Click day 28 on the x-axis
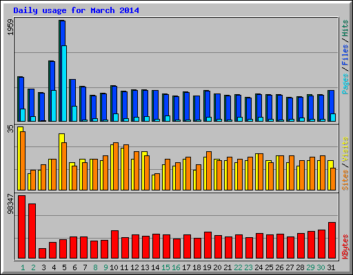353x275 pixels. [x=300, y=267]
